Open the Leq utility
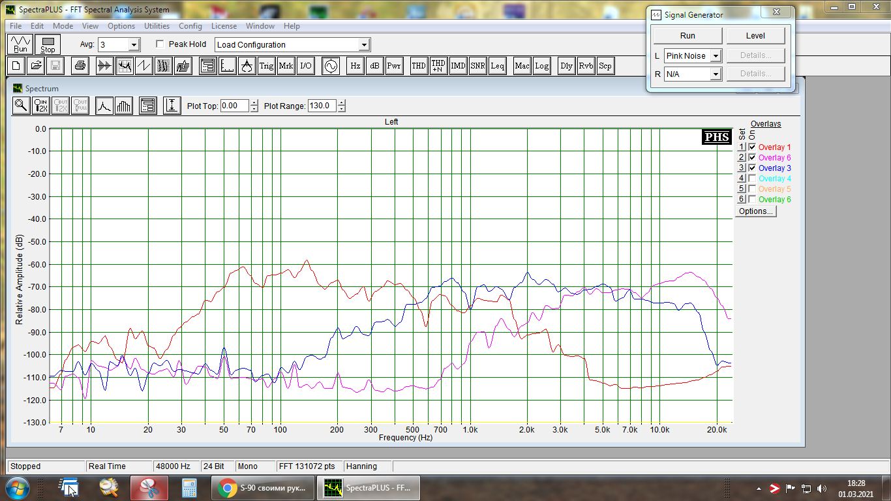The height and width of the screenshot is (501, 891). coord(498,66)
